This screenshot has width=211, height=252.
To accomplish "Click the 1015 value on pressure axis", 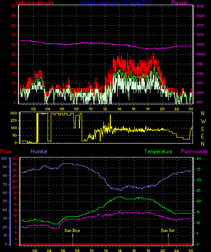I will (200, 25).
